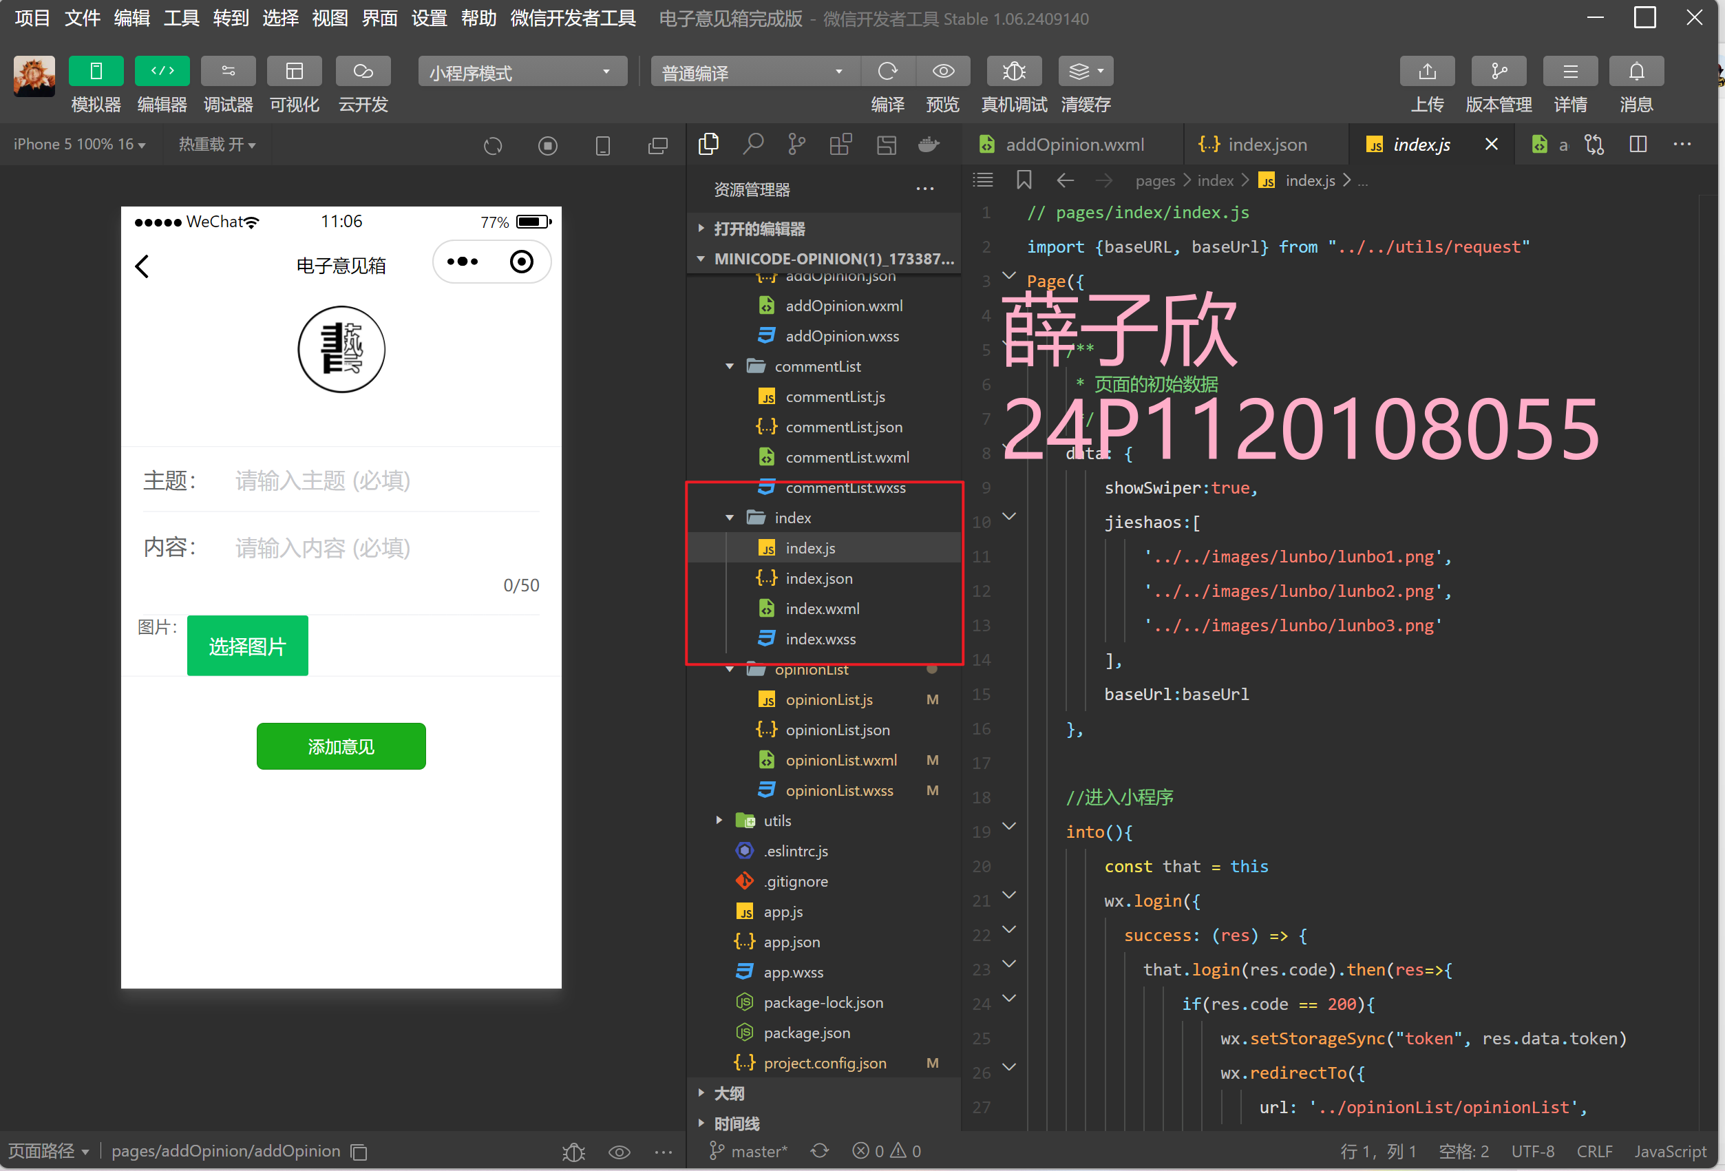This screenshot has width=1725, height=1171.
Task: Open the source control icon
Action: click(796, 144)
